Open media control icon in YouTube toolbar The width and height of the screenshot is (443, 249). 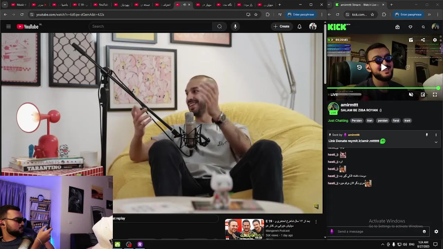280,15
